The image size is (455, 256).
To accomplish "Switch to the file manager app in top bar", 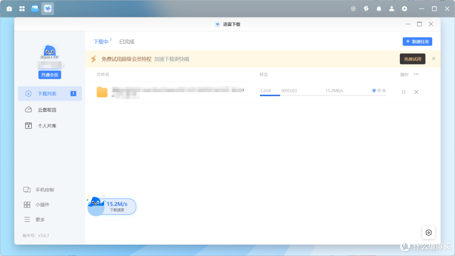I will tap(35, 9).
